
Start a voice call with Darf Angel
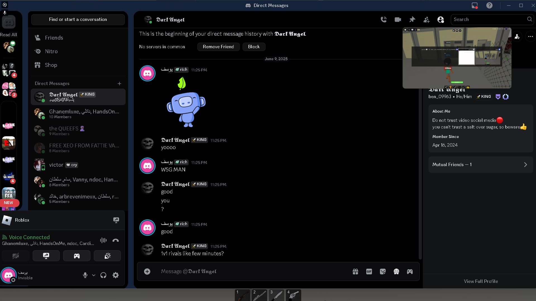384,20
